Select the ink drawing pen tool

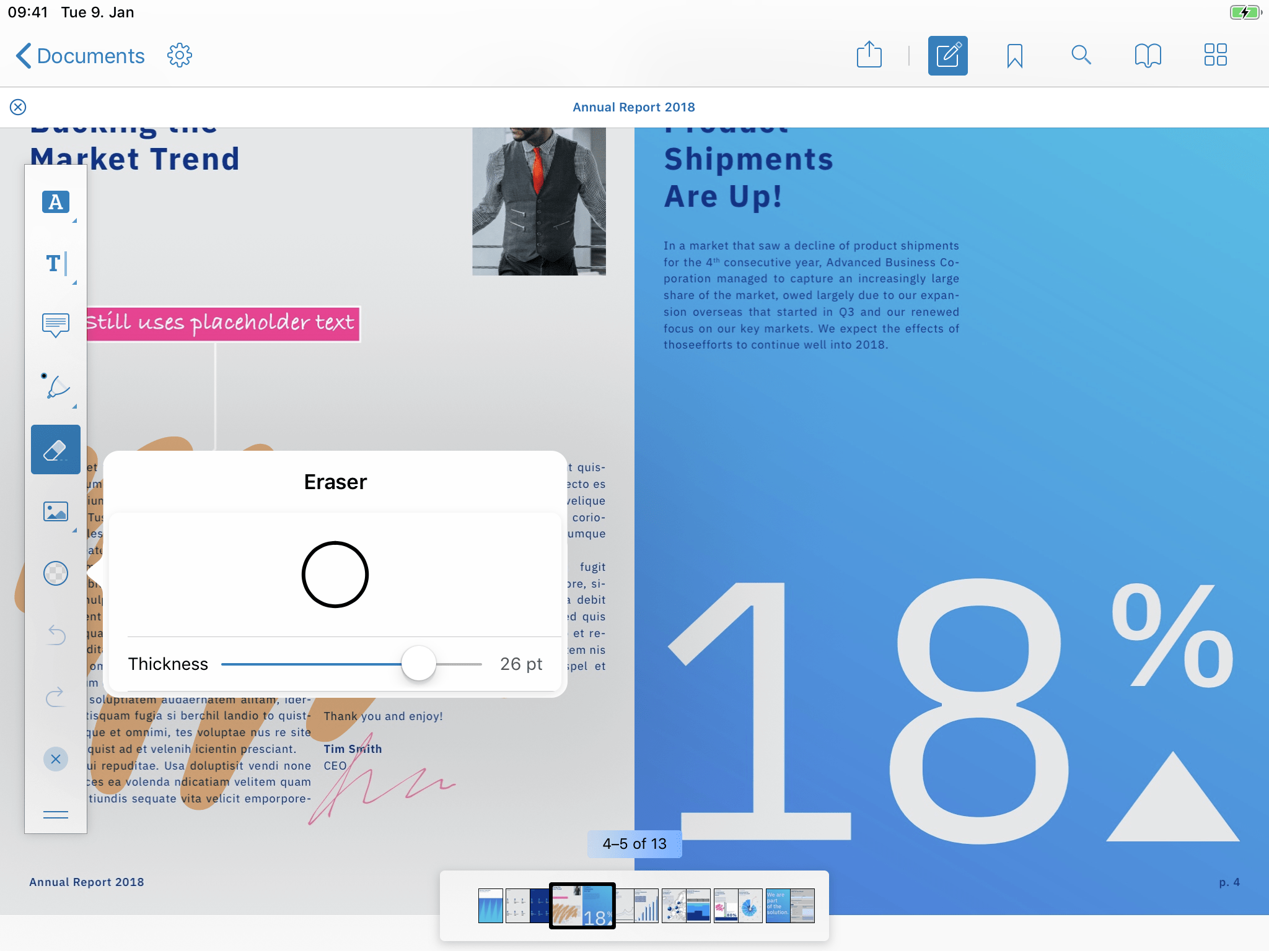[x=55, y=387]
